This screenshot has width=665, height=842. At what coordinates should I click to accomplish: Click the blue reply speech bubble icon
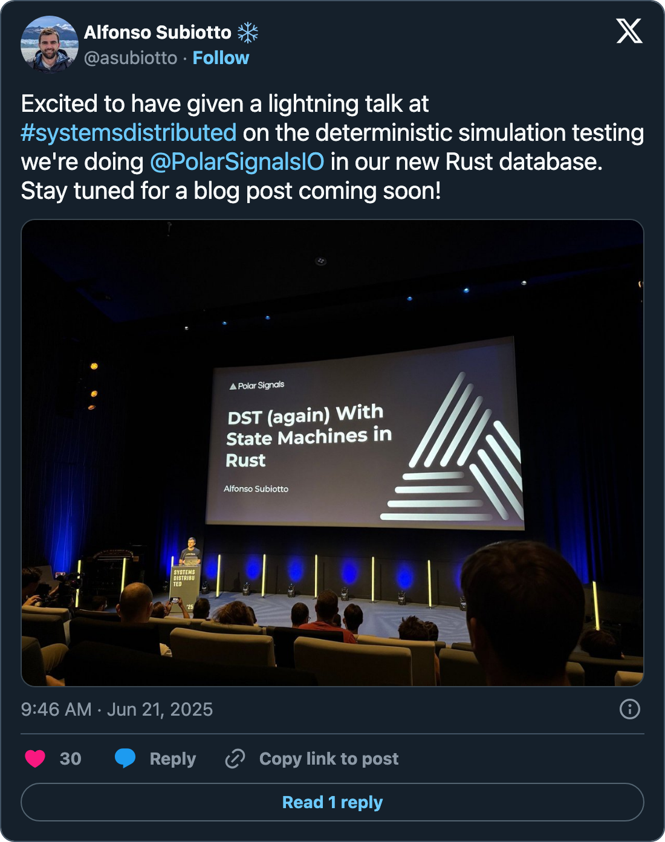pos(125,758)
